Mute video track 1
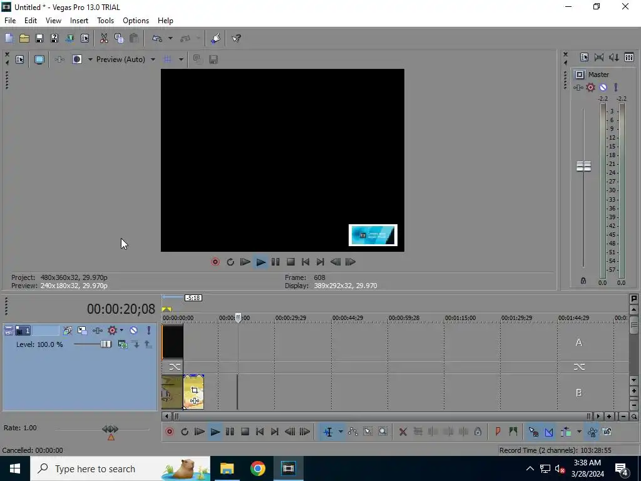Image resolution: width=641 pixels, height=481 pixels. 134,331
